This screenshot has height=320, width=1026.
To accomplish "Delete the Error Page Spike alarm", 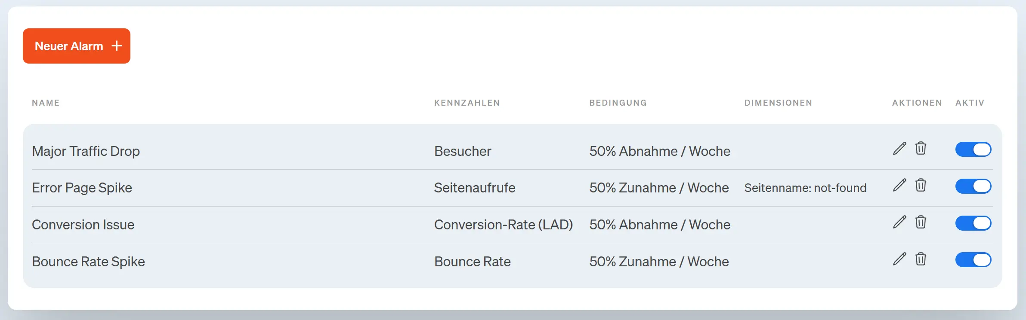I will pyautogui.click(x=921, y=186).
